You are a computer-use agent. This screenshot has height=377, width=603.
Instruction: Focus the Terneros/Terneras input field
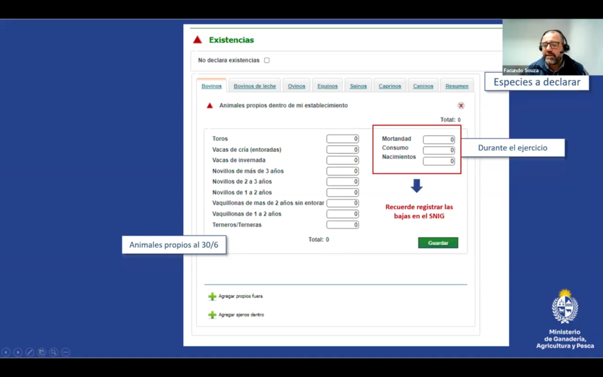click(342, 225)
